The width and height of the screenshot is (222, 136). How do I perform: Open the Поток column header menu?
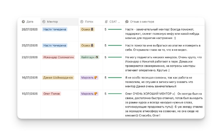91,22
